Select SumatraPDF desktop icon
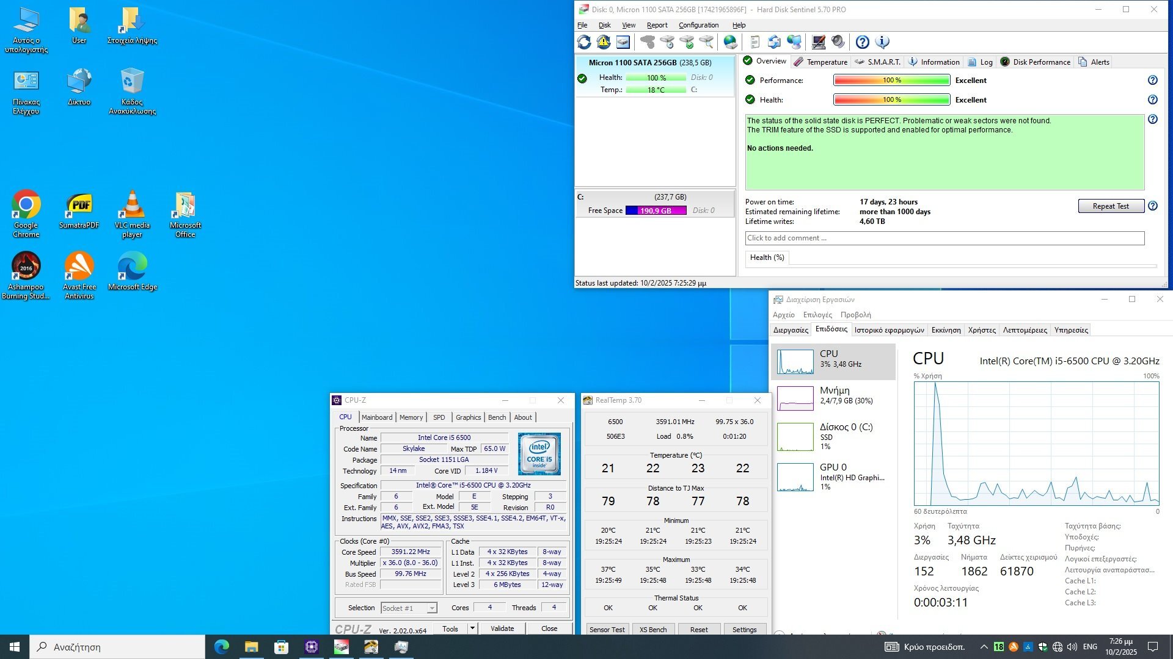This screenshot has width=1173, height=659. (x=79, y=211)
